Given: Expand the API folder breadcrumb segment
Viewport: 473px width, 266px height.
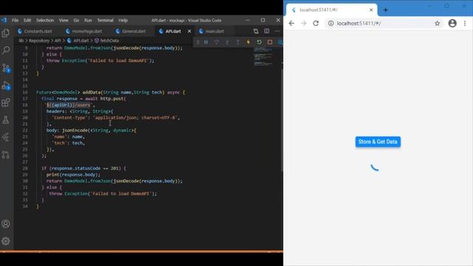Looking at the screenshot, I should pos(58,41).
